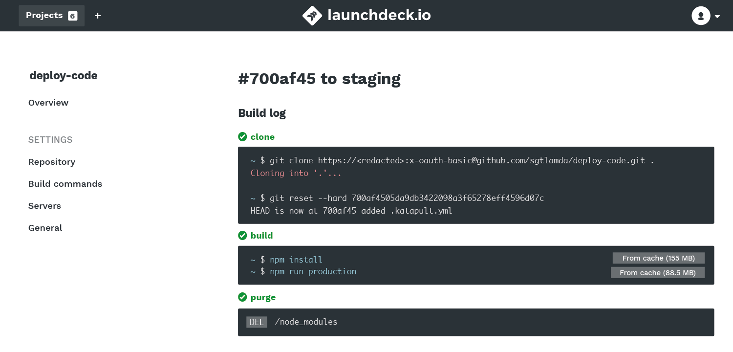733x352 pixels.
Task: Click the projects count badge showing 6
Action: tap(72, 16)
